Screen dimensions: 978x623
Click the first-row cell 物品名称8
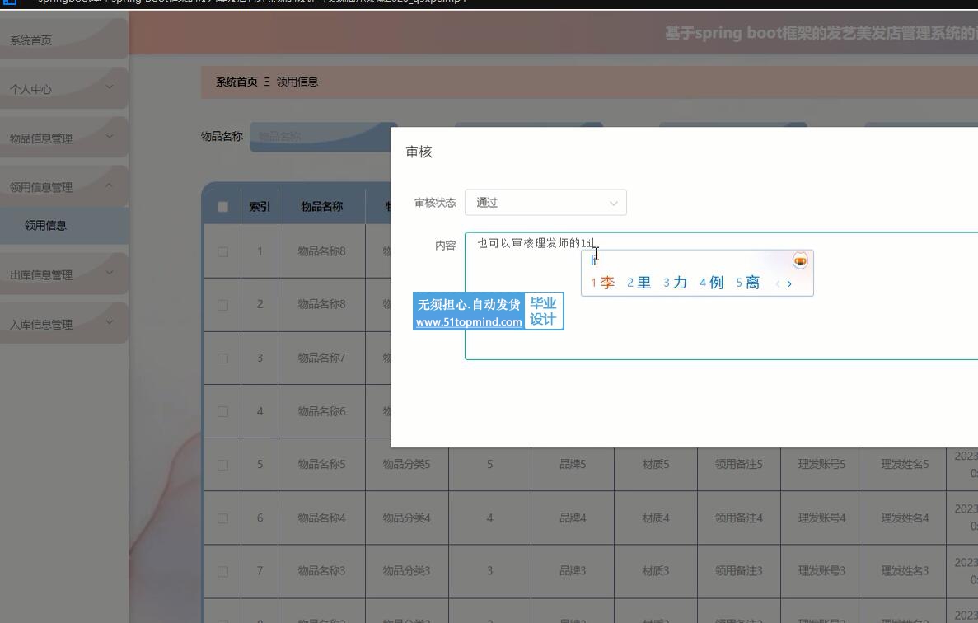click(322, 251)
